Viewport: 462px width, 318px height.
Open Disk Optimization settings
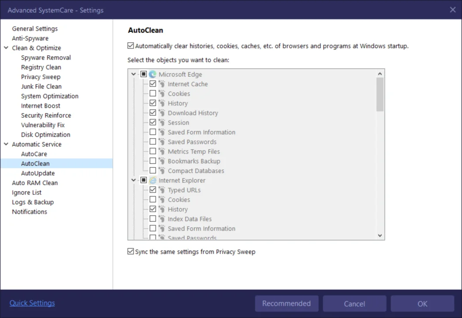pos(45,135)
